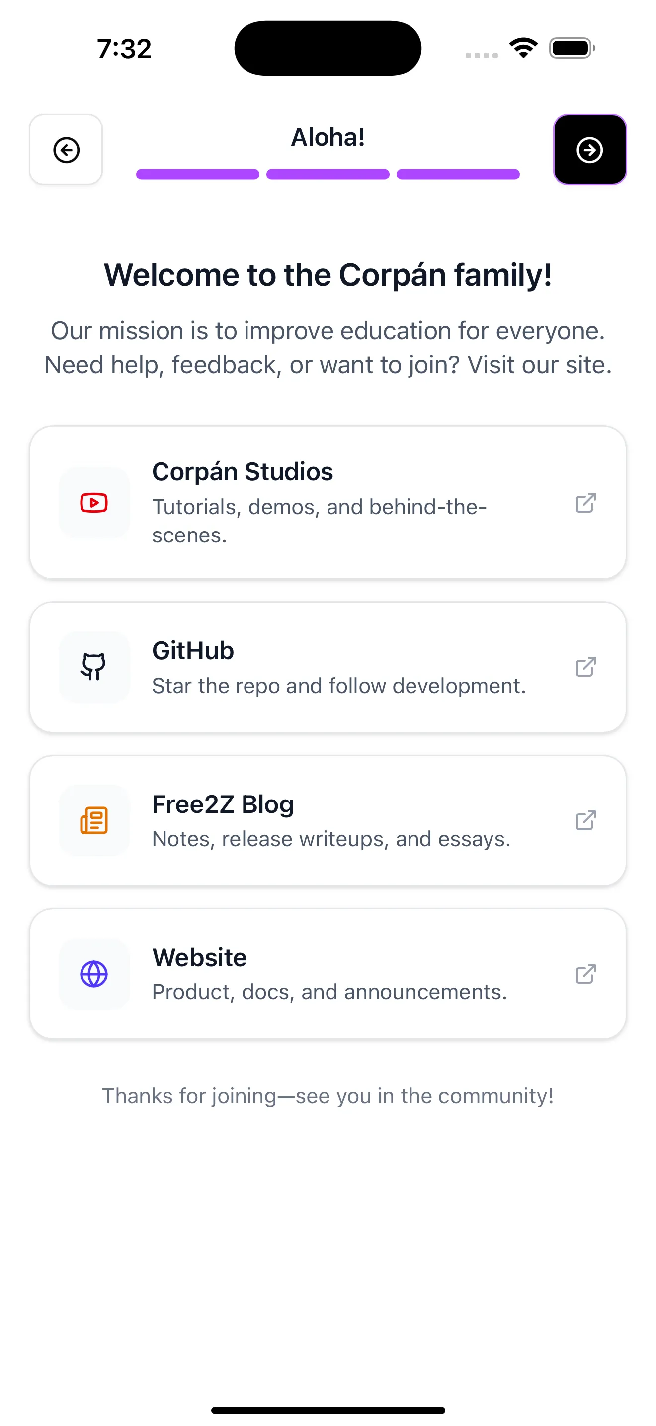
Task: Tap 'Star the repo and follow development' description
Action: click(x=338, y=686)
